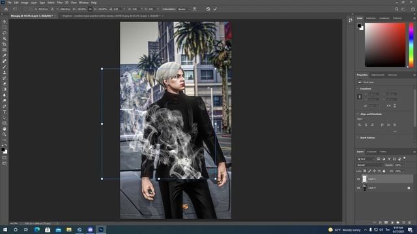The height and width of the screenshot is (234, 417).
Task: Toggle lock position
Action: [x=374, y=171]
